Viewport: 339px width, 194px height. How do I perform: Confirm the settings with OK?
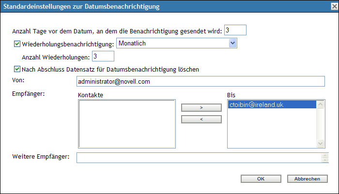[x=261, y=179]
